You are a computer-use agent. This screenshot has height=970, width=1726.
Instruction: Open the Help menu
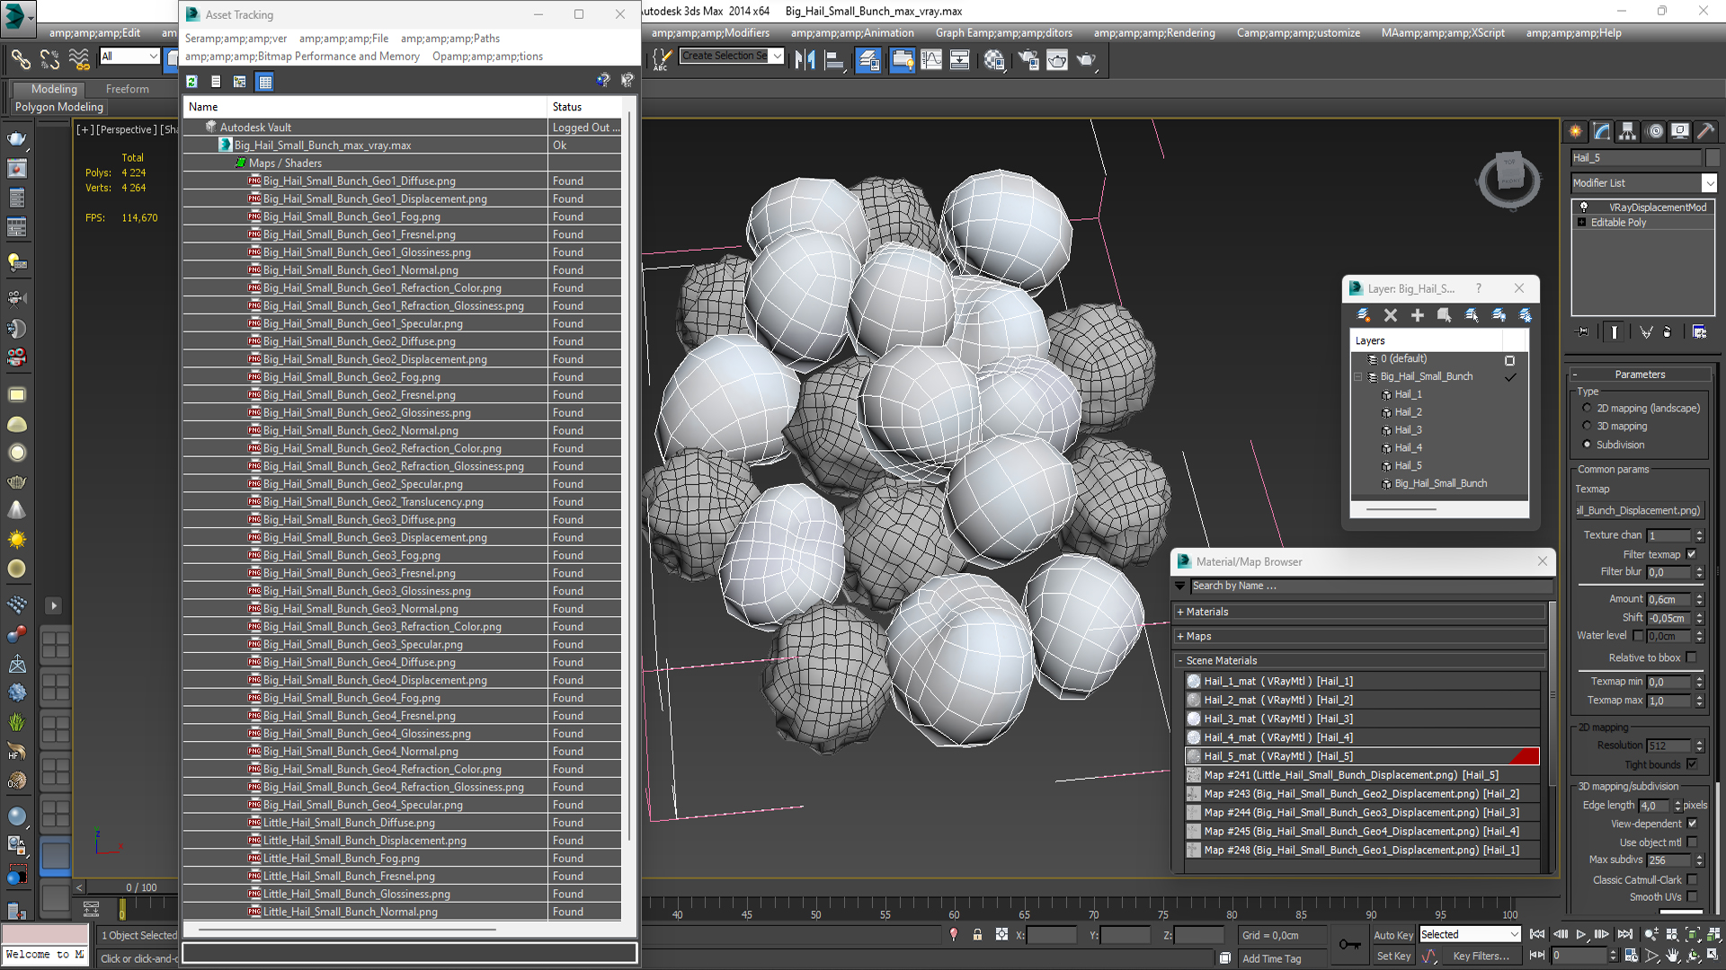[x=1573, y=33]
